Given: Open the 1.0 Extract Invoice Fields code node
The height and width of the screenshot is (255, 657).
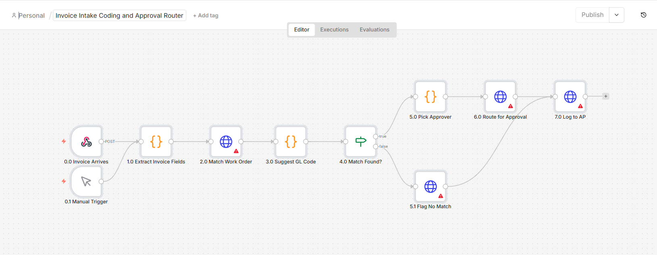Looking at the screenshot, I should coord(156,142).
